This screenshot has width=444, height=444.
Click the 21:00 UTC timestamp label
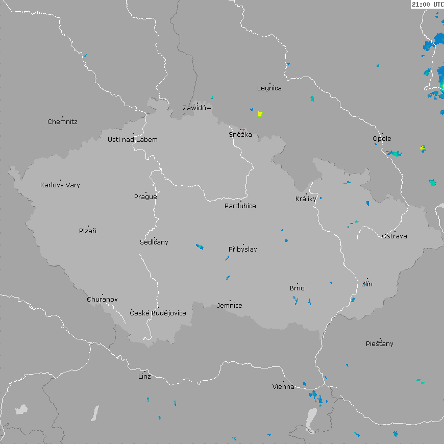click(428, 4)
